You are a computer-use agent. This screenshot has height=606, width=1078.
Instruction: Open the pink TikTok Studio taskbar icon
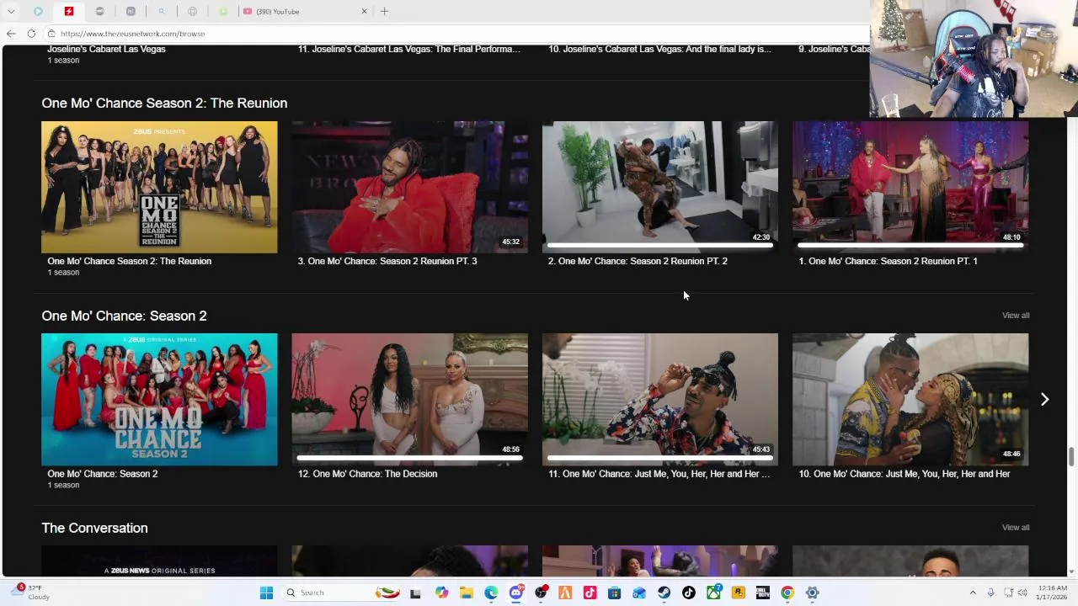click(590, 593)
